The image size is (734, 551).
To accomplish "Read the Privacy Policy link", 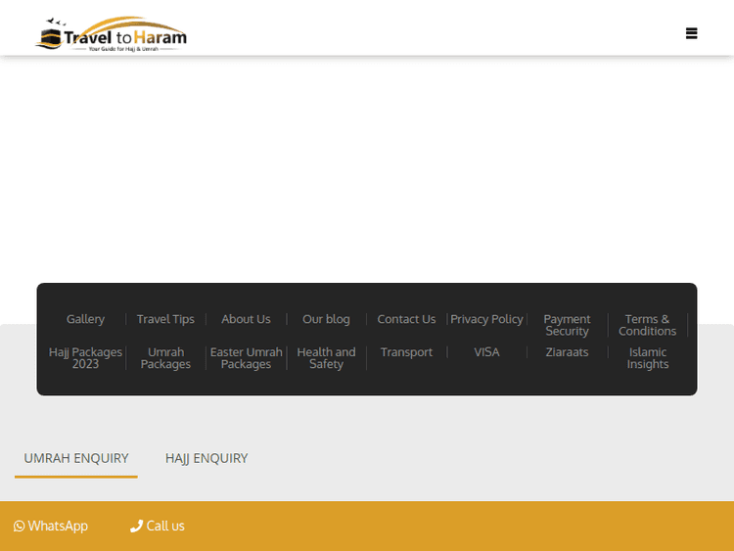I will click(x=486, y=319).
